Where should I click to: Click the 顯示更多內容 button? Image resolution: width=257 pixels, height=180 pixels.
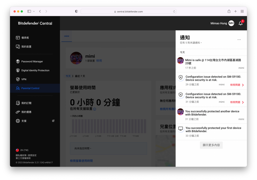pyautogui.click(x=211, y=145)
